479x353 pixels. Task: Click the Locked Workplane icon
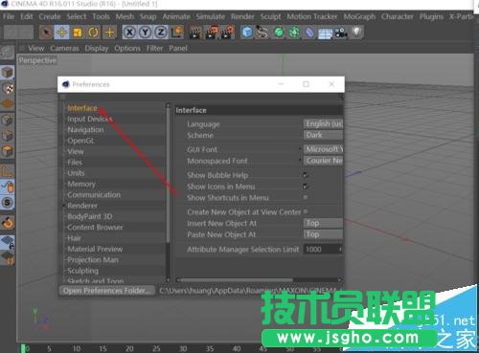tap(7, 242)
